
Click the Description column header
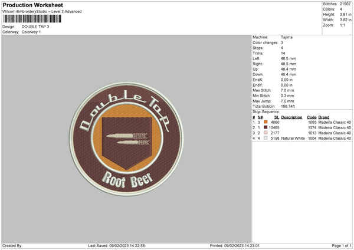click(x=291, y=117)
